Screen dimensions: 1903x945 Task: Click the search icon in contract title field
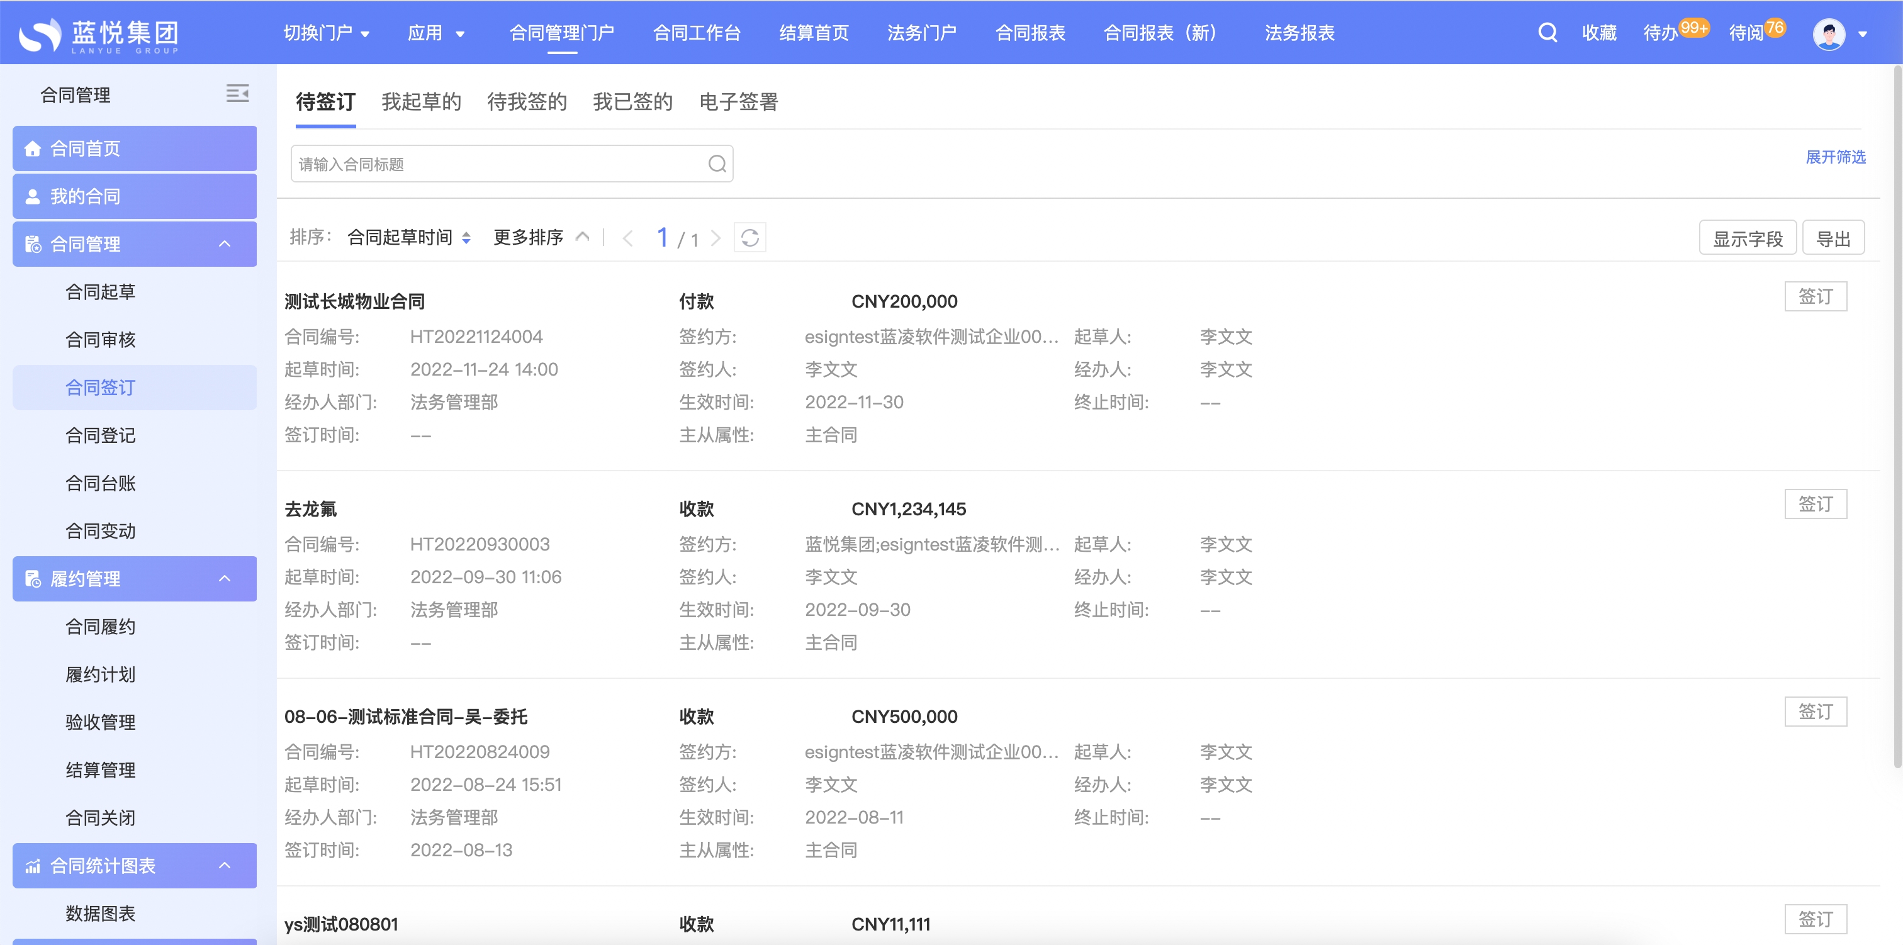717,164
